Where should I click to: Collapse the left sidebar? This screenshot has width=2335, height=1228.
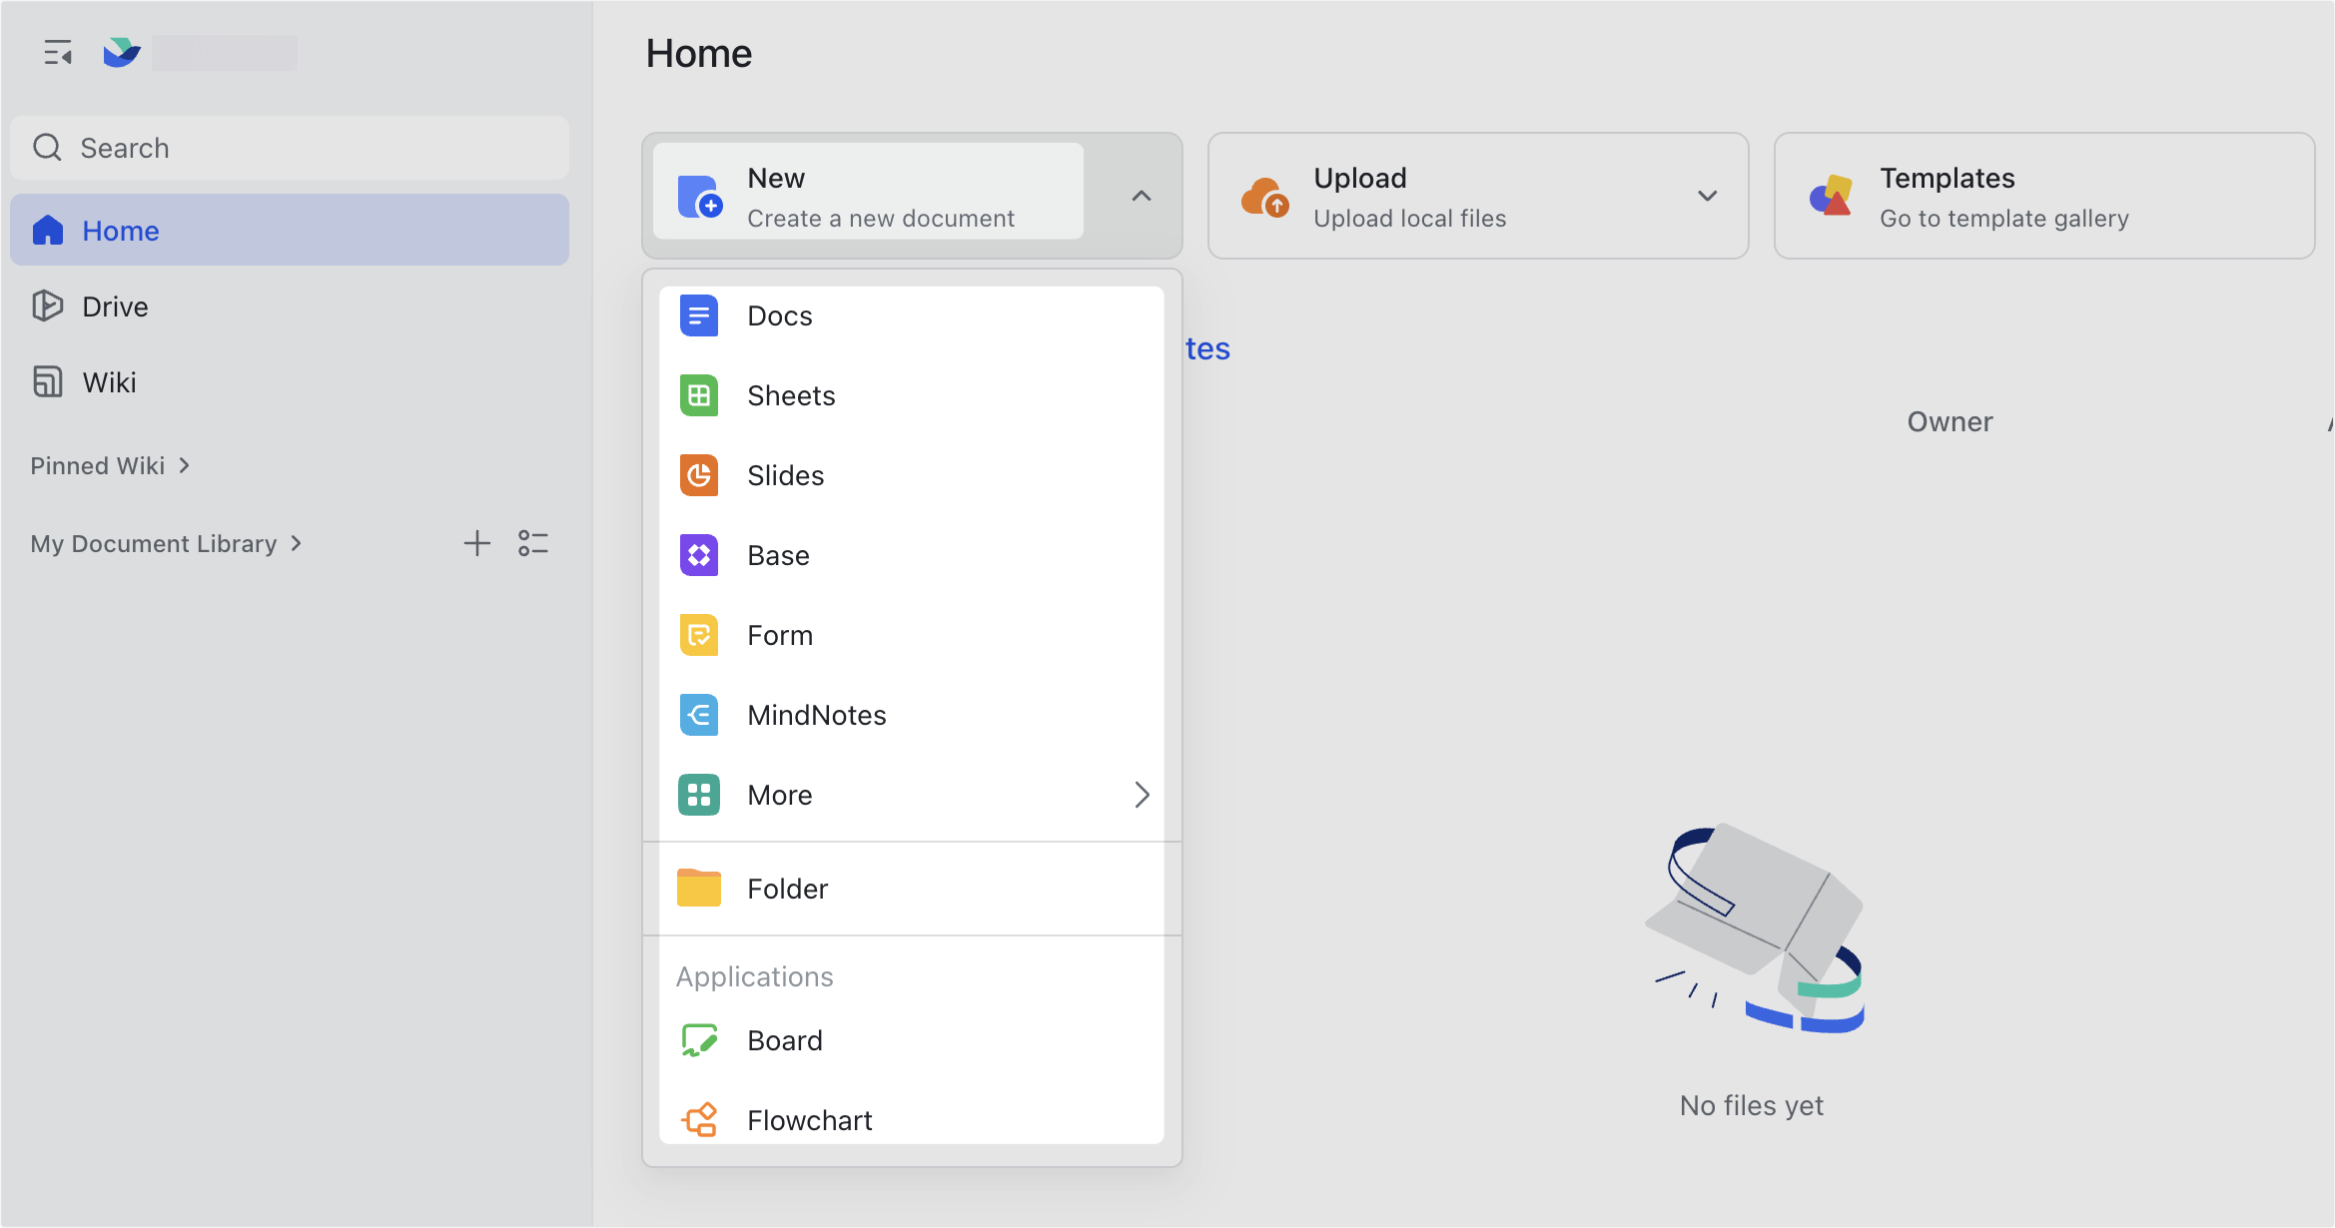point(57,52)
